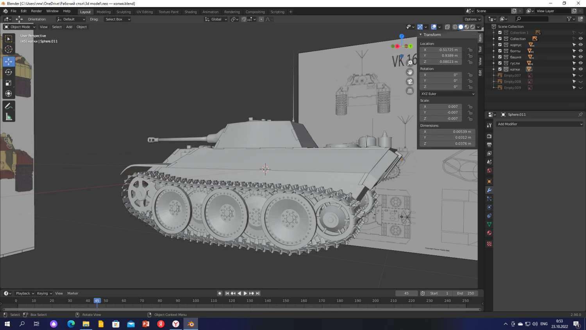Open the Render menu
The width and height of the screenshot is (586, 330).
(x=36, y=11)
